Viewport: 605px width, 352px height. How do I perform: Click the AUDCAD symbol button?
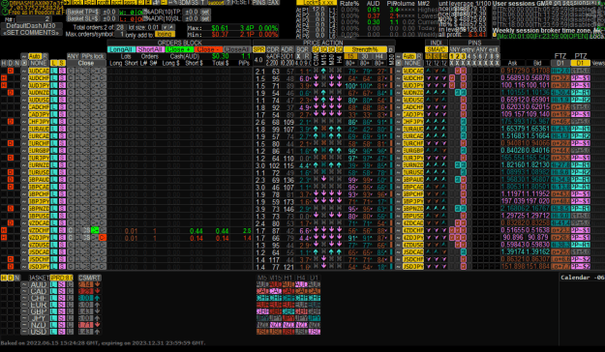click(39, 71)
